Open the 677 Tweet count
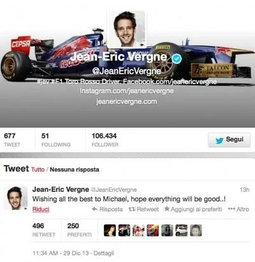Image resolution: width=255 pixels, height=262 pixels. 12,140
